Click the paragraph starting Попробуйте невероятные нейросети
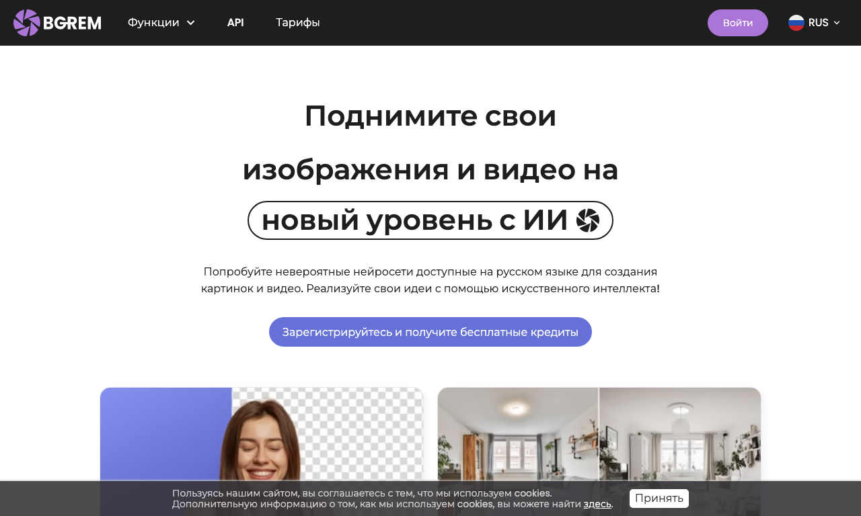Viewport: 861px width, 516px height. pos(430,280)
